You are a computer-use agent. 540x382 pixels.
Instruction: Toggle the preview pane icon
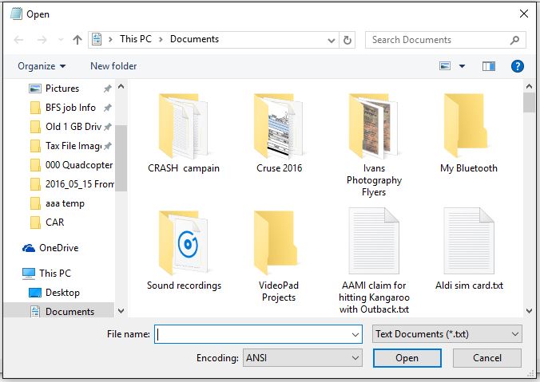coord(488,66)
